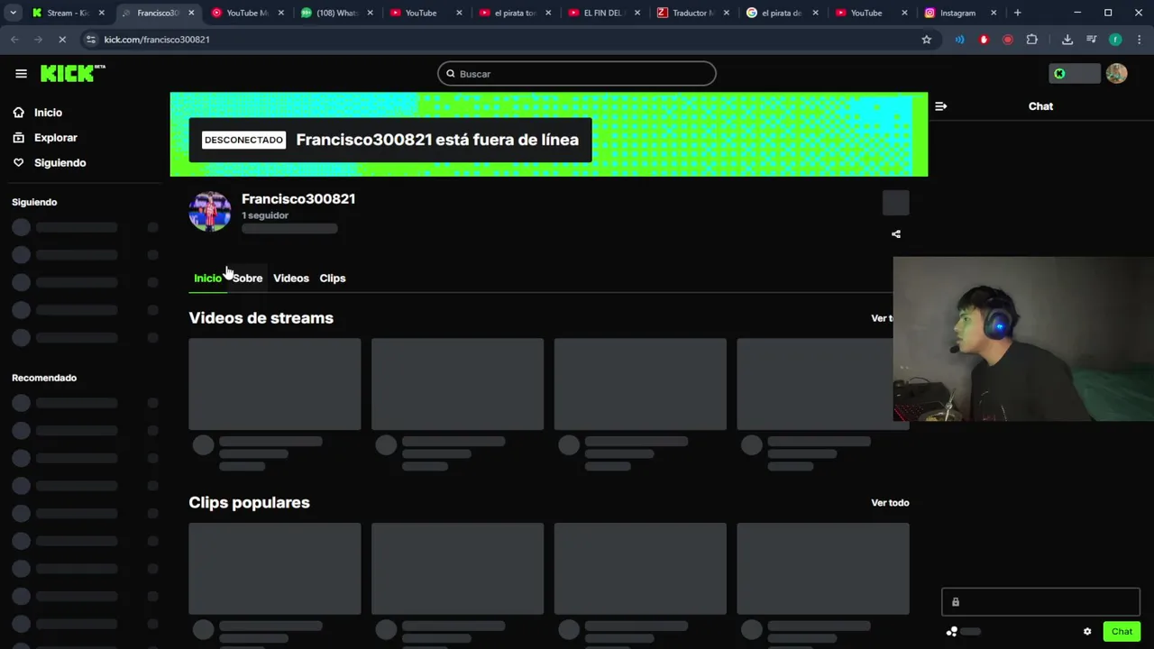1154x649 pixels.
Task: Click the search magnifier icon
Action: pos(451,74)
